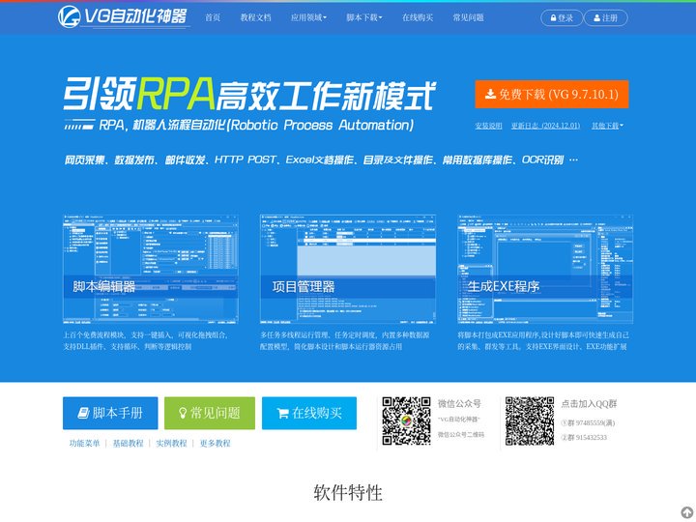Open the 更多教程 link

pyautogui.click(x=215, y=443)
